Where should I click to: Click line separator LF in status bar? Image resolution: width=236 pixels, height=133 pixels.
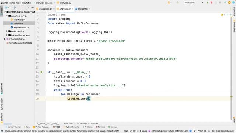coord(131,131)
